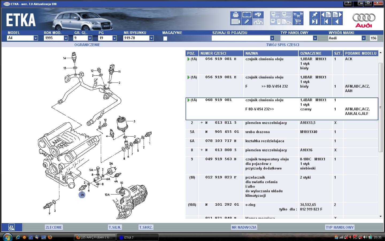Image resolution: width=385 pixels, height=241 pixels.
Task: Click highlighted 1A marker in diagram
Action: click(x=82, y=195)
